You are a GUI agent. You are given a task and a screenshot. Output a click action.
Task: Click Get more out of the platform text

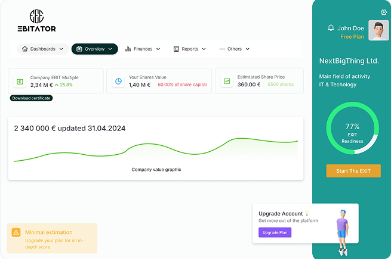click(288, 221)
